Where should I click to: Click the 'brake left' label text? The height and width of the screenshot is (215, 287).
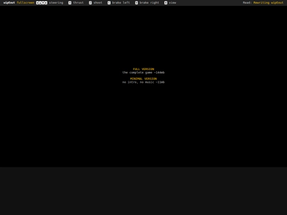[121, 3]
